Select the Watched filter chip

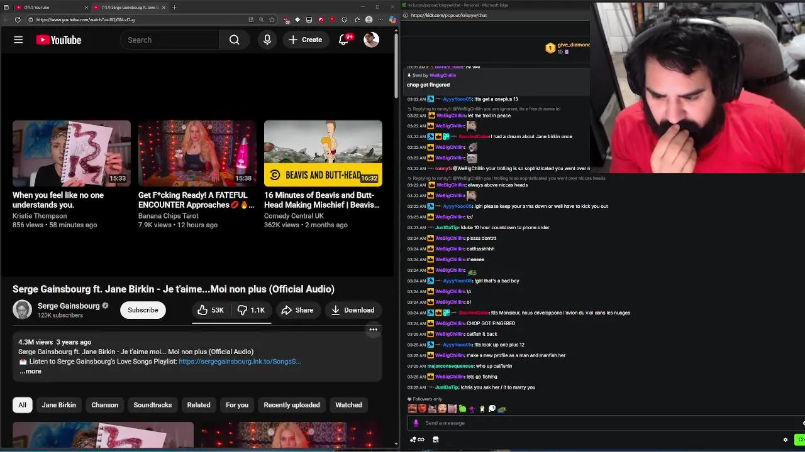pyautogui.click(x=348, y=405)
